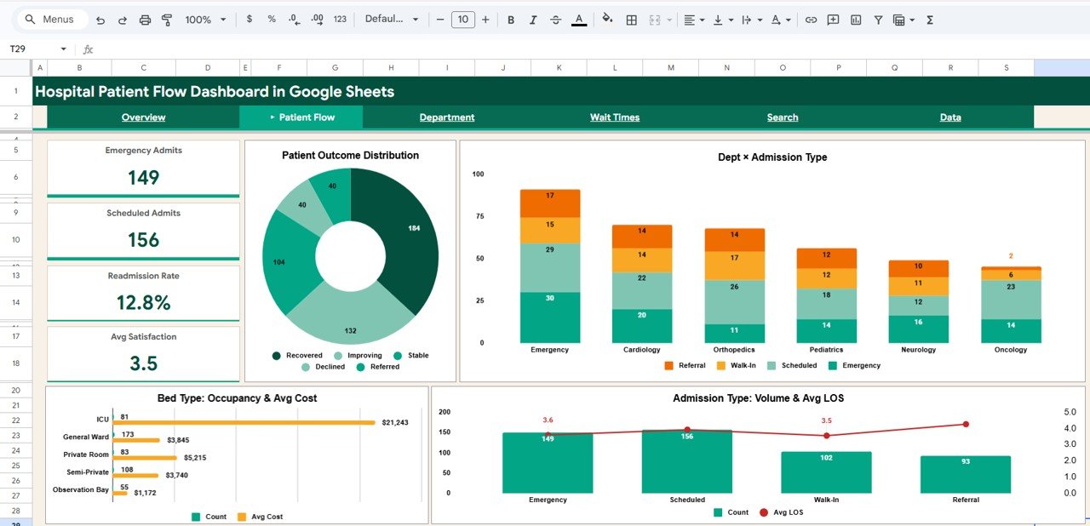The width and height of the screenshot is (1090, 526).
Task: Insert a link into the cell
Action: click(x=811, y=19)
